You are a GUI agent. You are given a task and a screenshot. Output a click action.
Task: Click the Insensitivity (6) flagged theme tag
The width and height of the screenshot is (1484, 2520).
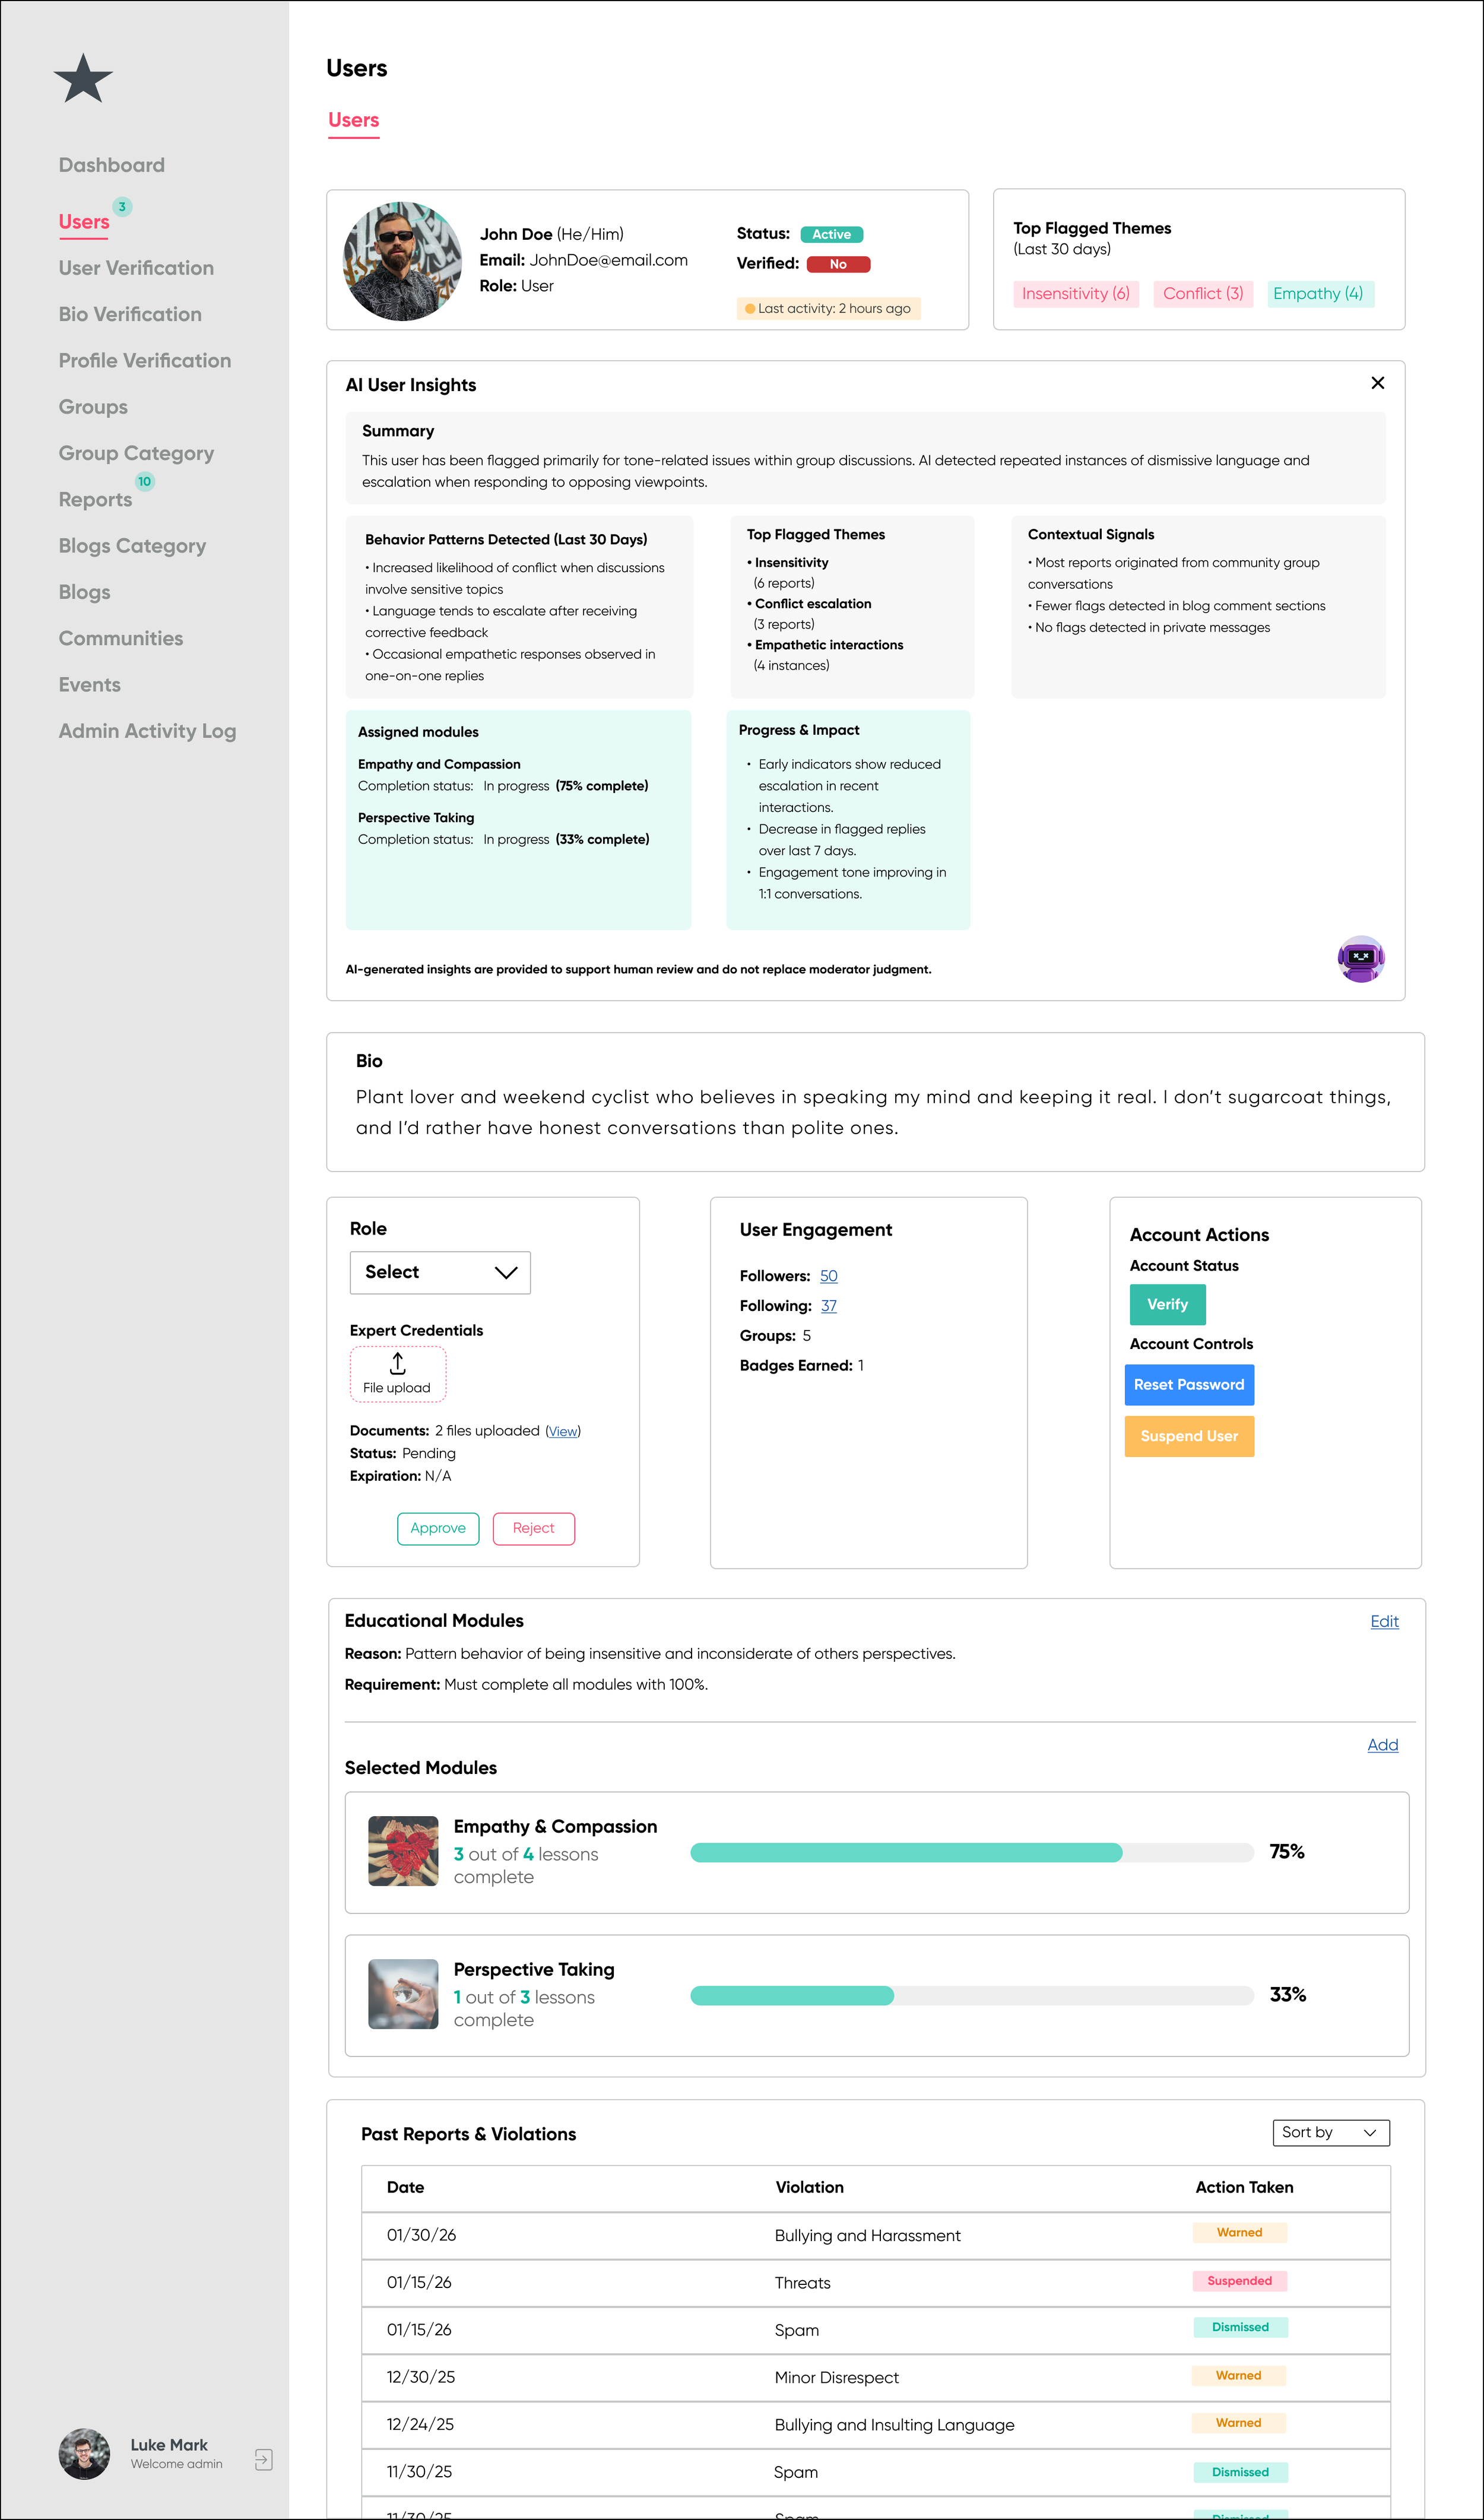click(x=1075, y=293)
